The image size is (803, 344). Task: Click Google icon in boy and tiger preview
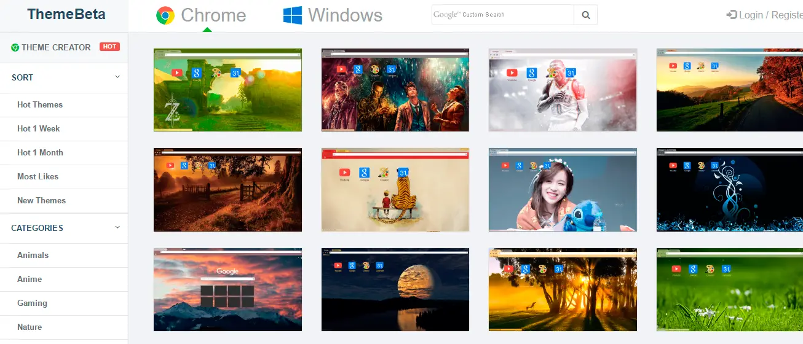click(x=364, y=173)
